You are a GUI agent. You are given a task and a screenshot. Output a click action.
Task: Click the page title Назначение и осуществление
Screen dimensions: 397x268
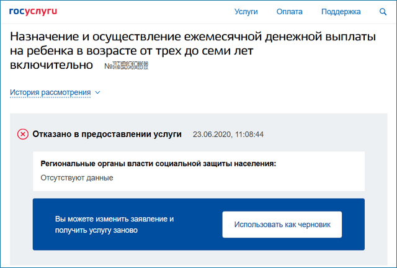click(x=193, y=51)
